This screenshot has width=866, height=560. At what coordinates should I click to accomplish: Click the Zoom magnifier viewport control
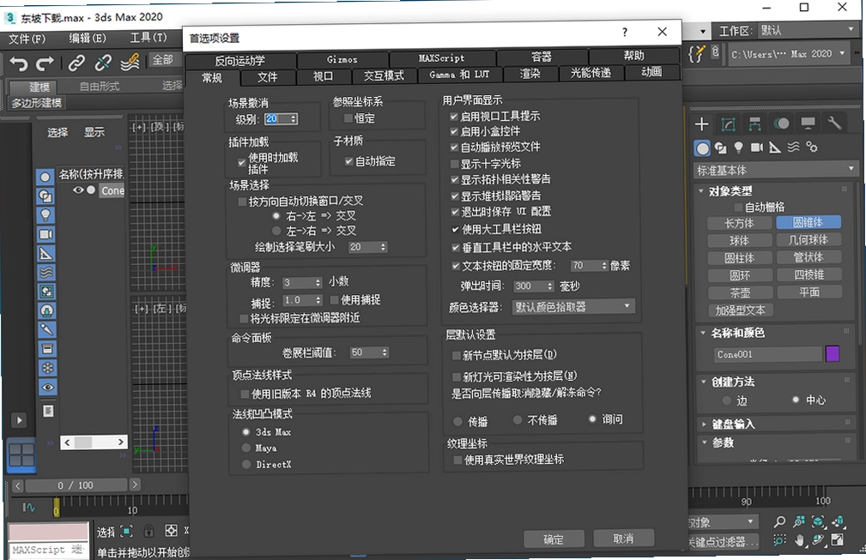[x=779, y=521]
